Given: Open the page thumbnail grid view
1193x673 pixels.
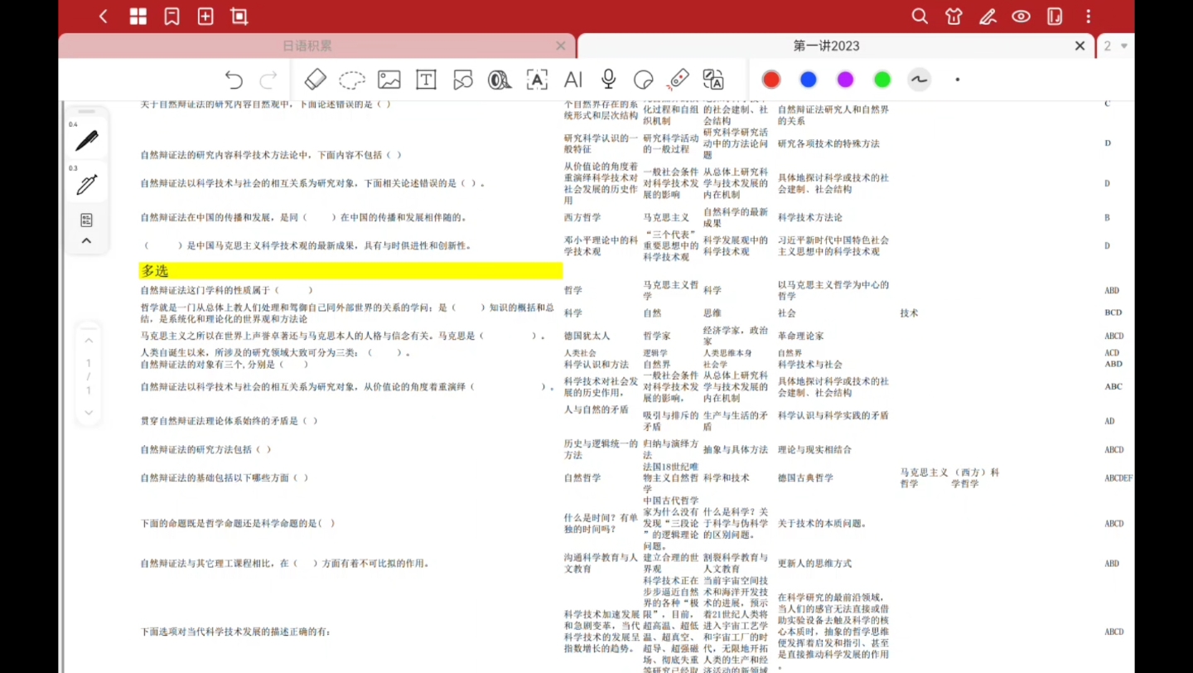Looking at the screenshot, I should coord(138,17).
